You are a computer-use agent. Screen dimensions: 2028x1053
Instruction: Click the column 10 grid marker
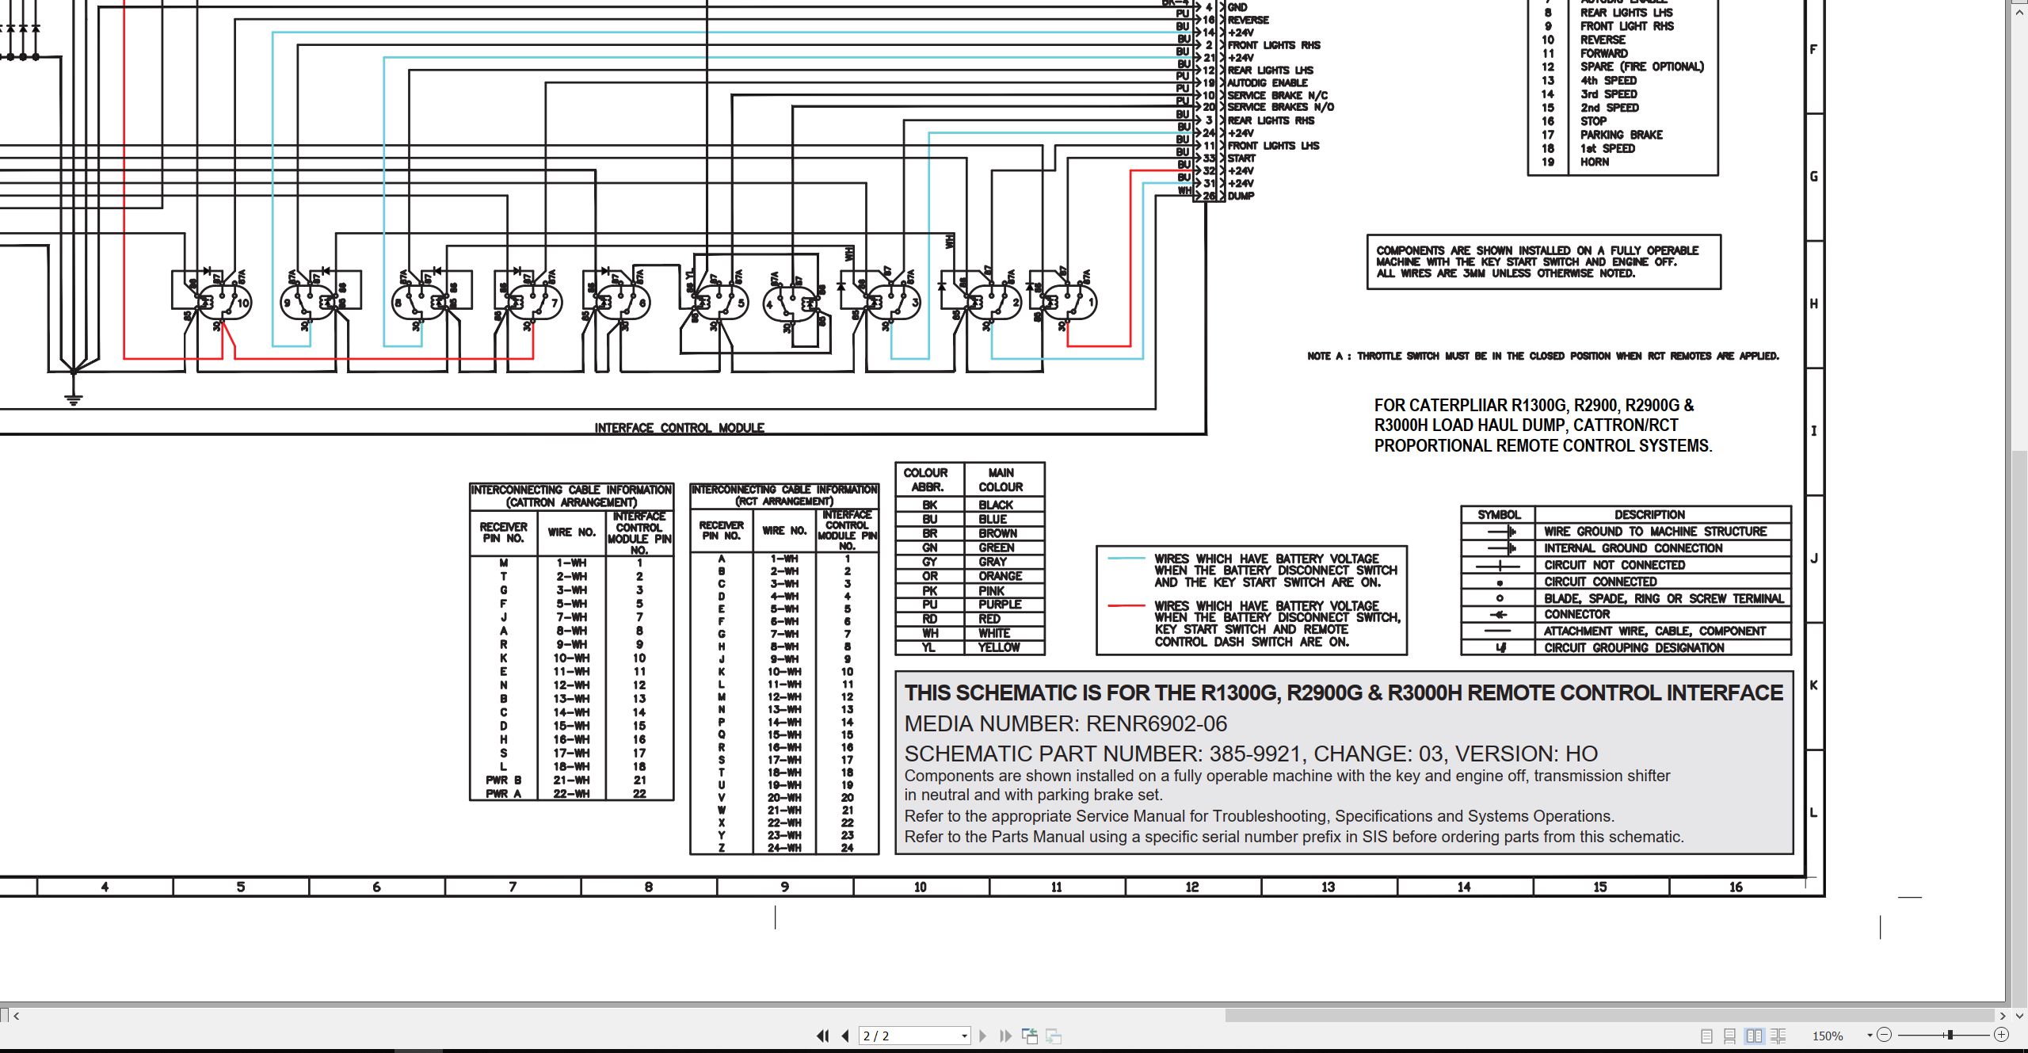(x=921, y=887)
